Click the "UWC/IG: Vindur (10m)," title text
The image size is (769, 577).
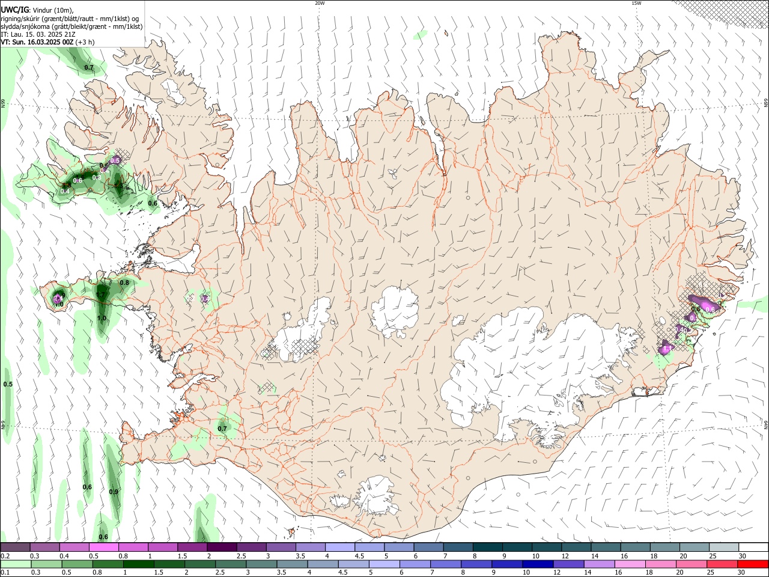click(x=37, y=10)
